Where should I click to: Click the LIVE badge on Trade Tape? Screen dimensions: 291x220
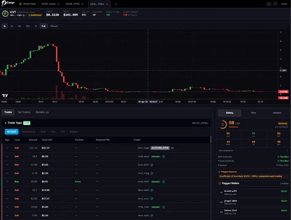(27, 123)
